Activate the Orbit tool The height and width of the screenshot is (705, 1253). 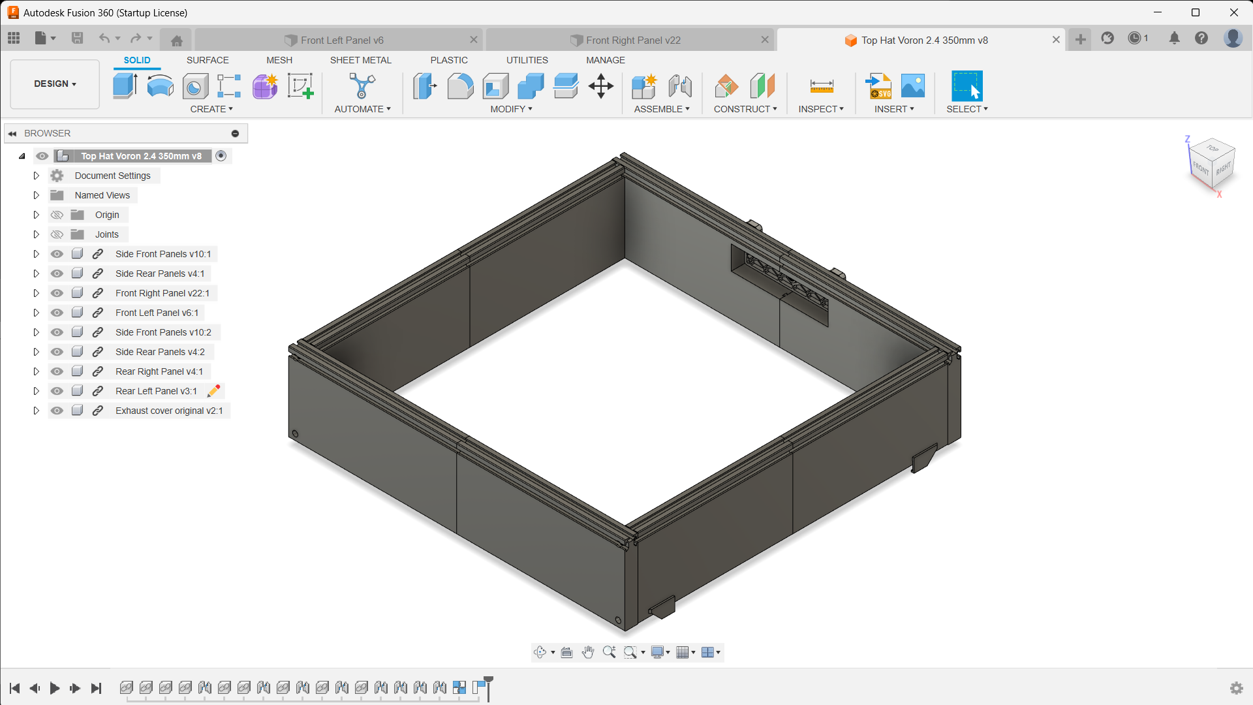coord(542,651)
